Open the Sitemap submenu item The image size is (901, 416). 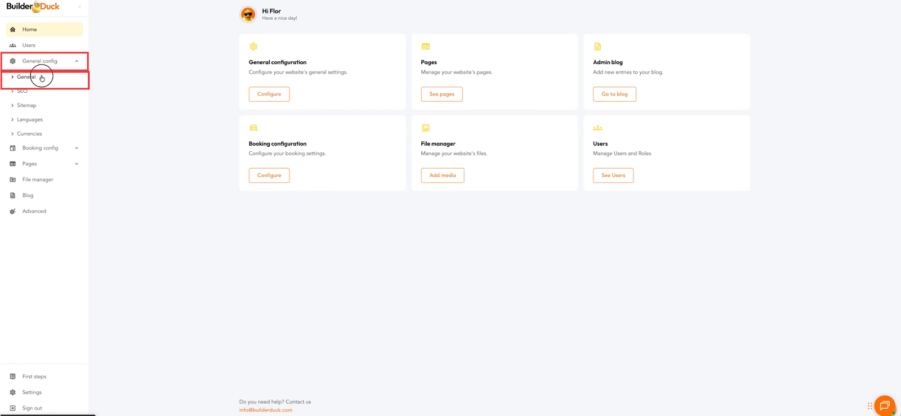[26, 106]
